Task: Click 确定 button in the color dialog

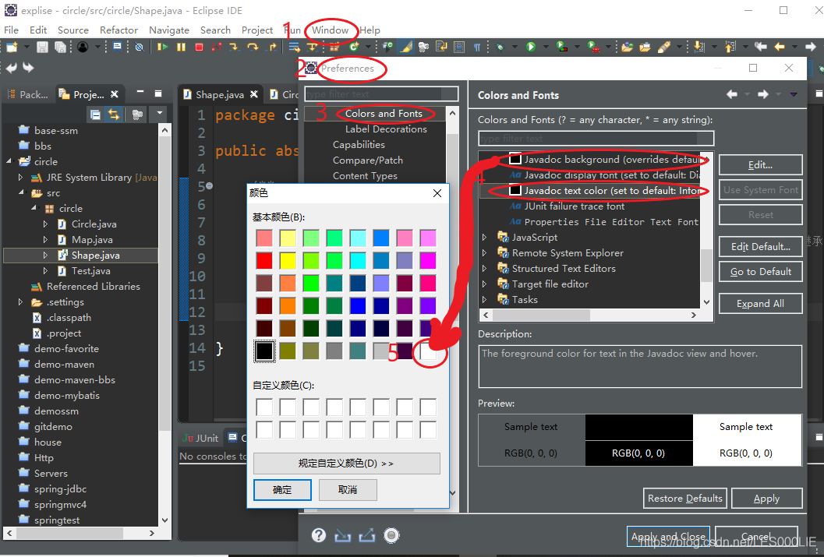Action: [282, 490]
